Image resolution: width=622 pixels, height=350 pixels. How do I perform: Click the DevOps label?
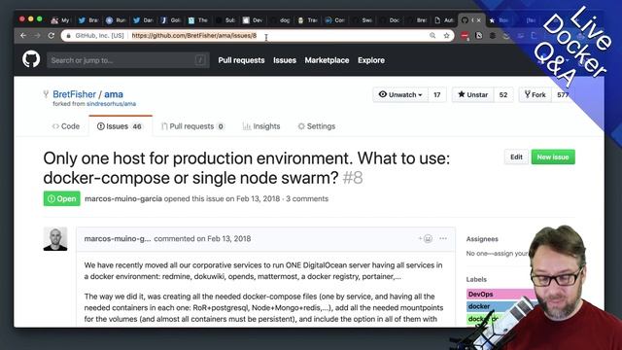[499, 294]
